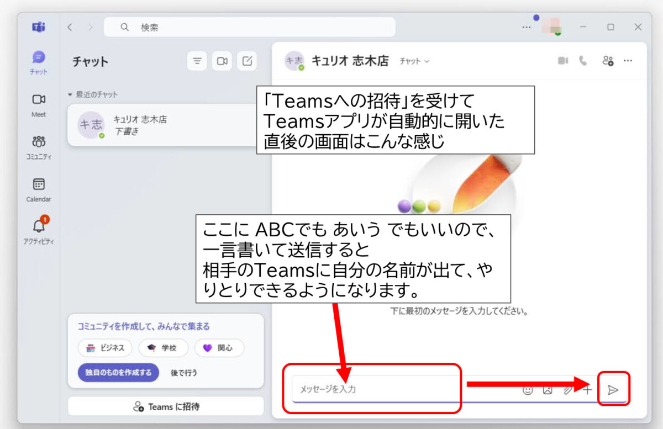This screenshot has height=429, width=663.
Task: Open Meet in the sidebar
Action: 39,105
